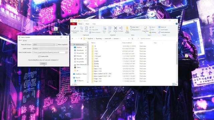Click .minecraft in the address breadcrumb
Viewport: 214px width, 120px height.
(x=108, y=39)
